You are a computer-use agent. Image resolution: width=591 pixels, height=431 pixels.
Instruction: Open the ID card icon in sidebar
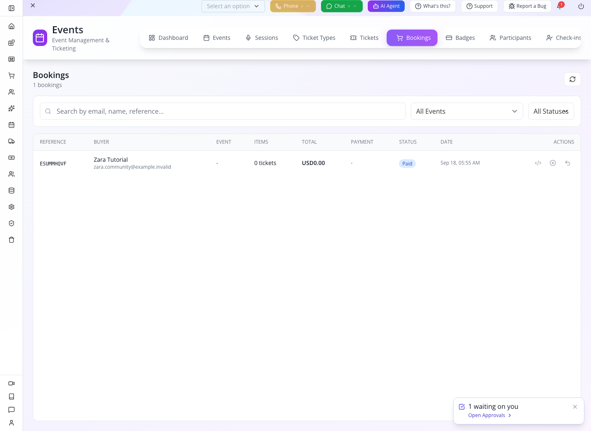[x=11, y=59]
